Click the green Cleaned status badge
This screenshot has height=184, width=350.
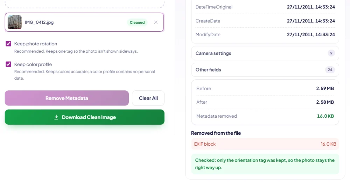pos(137,22)
